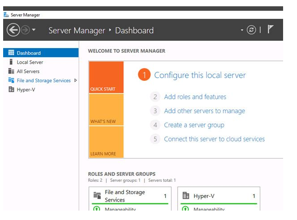Open Add other servers to manage

point(205,111)
